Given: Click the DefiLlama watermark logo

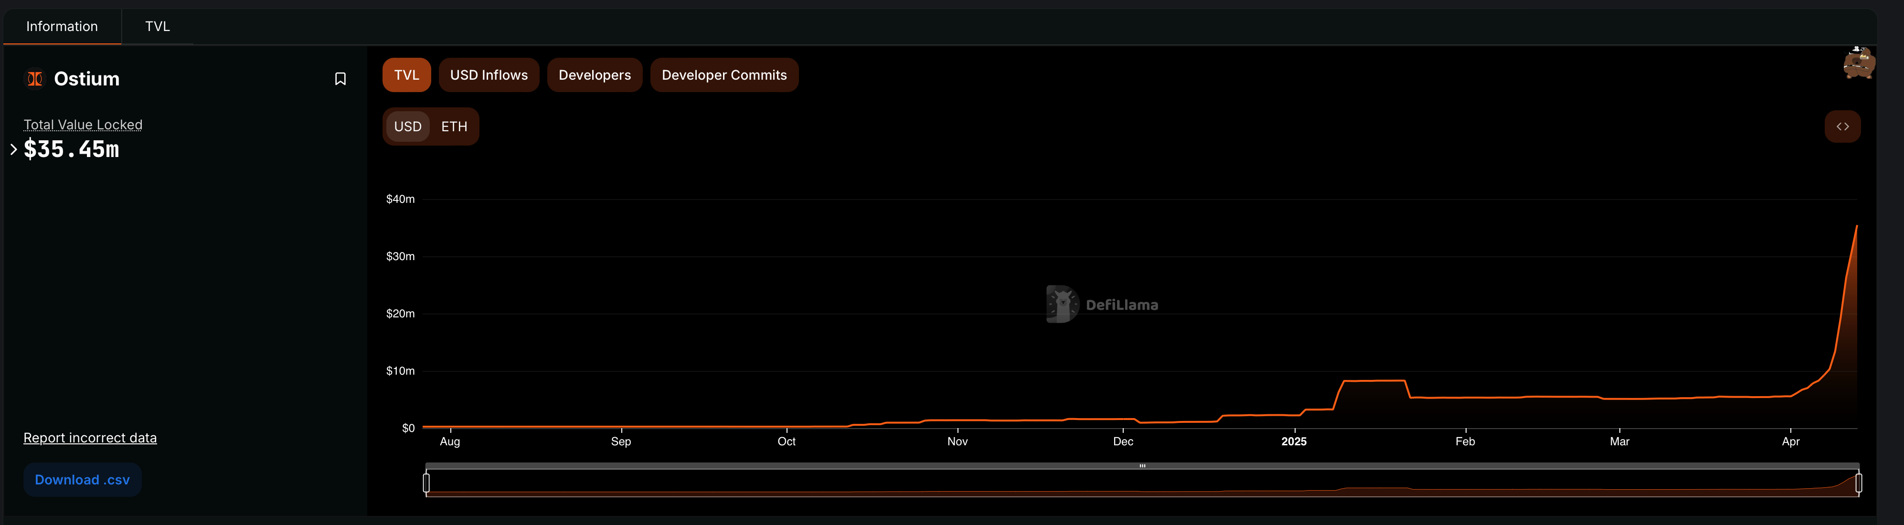Looking at the screenshot, I should pyautogui.click(x=1102, y=304).
